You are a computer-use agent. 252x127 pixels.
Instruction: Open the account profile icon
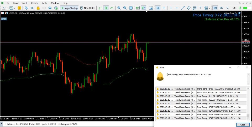[x=234, y=8]
